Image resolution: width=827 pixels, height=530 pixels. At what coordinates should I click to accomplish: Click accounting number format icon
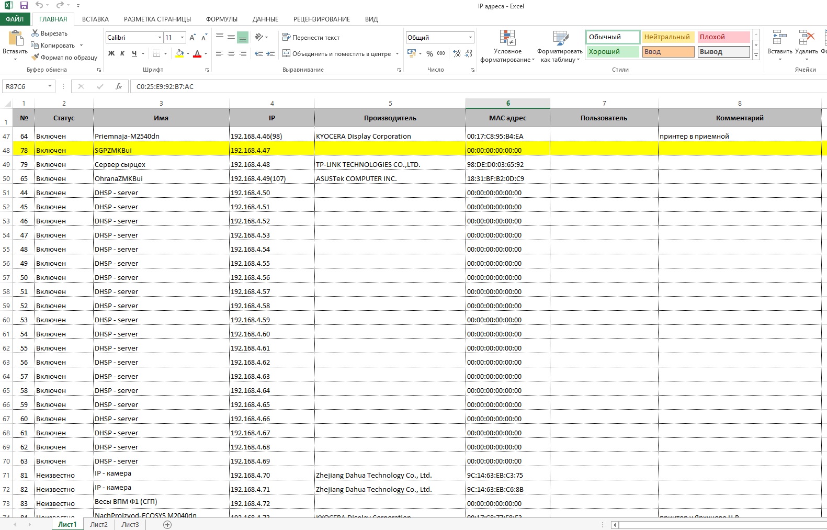pyautogui.click(x=412, y=53)
